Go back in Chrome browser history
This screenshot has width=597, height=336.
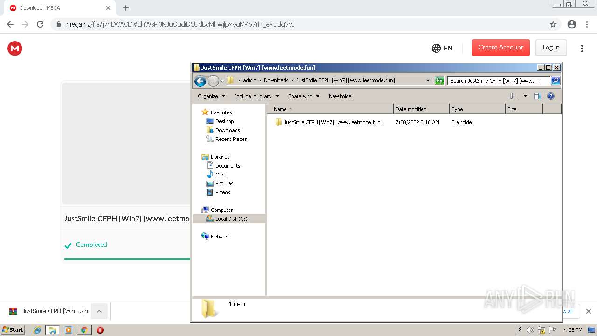[10, 24]
